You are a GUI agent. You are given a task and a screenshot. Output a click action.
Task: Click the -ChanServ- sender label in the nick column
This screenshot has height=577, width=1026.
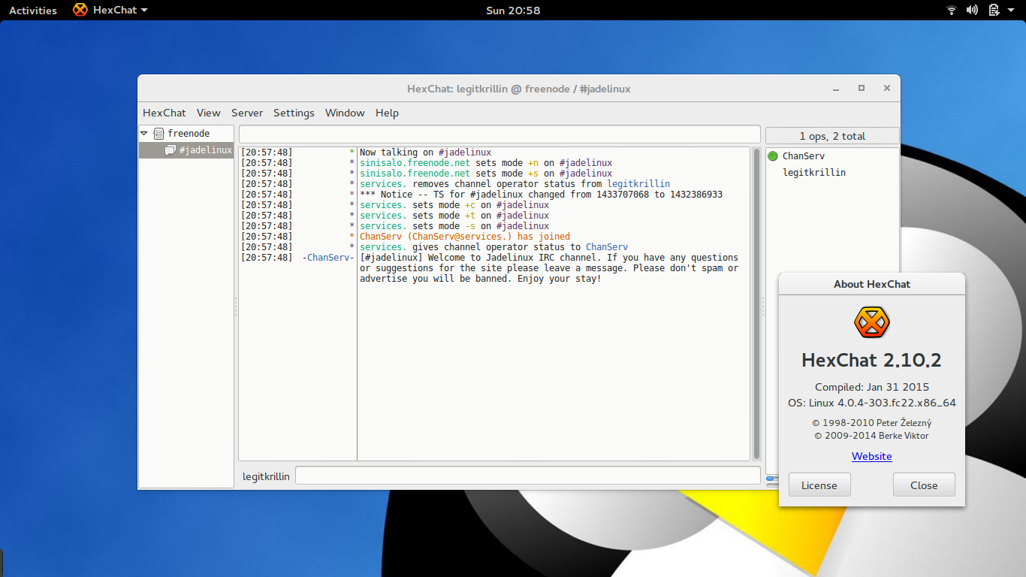click(x=328, y=258)
